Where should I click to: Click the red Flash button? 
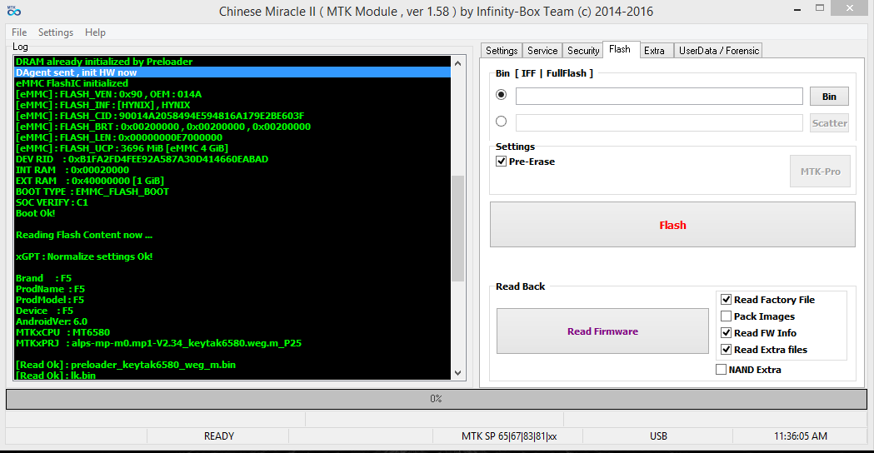point(672,225)
